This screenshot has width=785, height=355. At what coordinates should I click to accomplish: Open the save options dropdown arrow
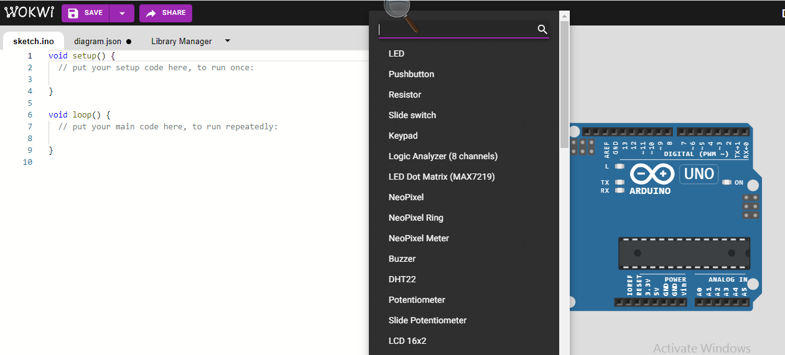coord(122,13)
